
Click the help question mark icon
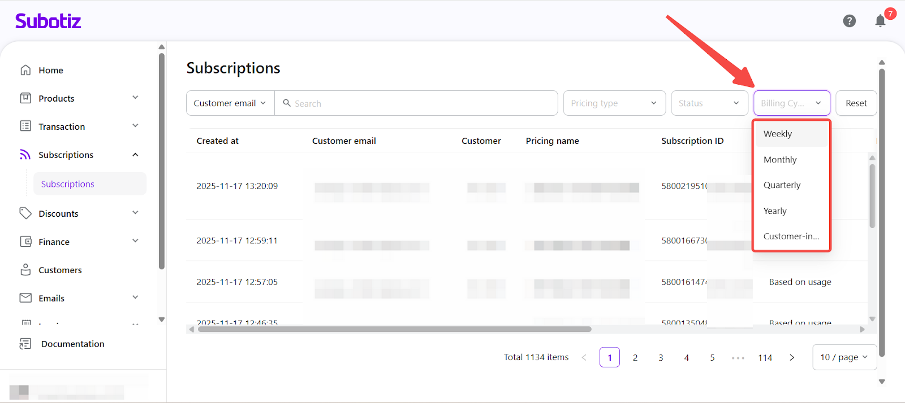[x=849, y=21]
